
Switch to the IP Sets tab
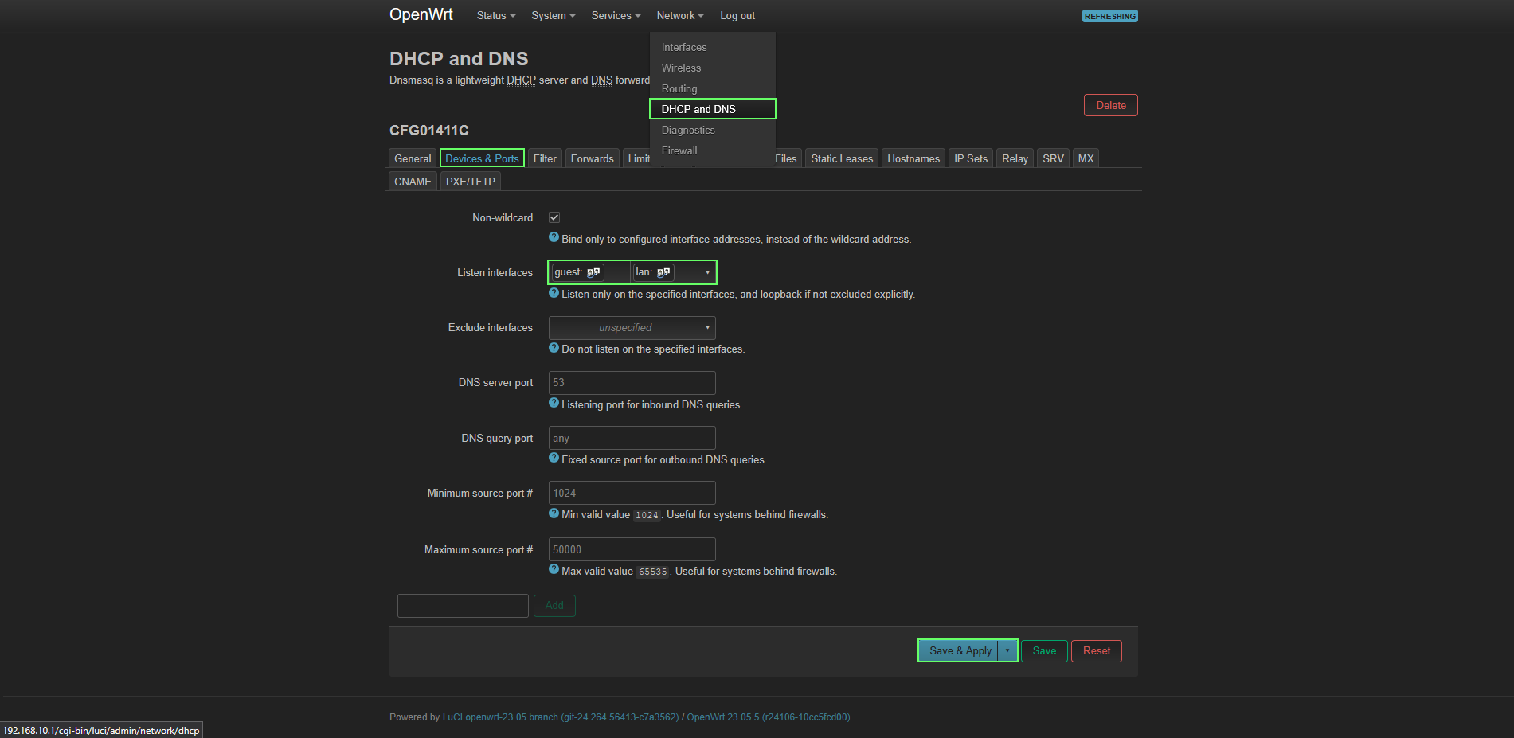tap(971, 158)
